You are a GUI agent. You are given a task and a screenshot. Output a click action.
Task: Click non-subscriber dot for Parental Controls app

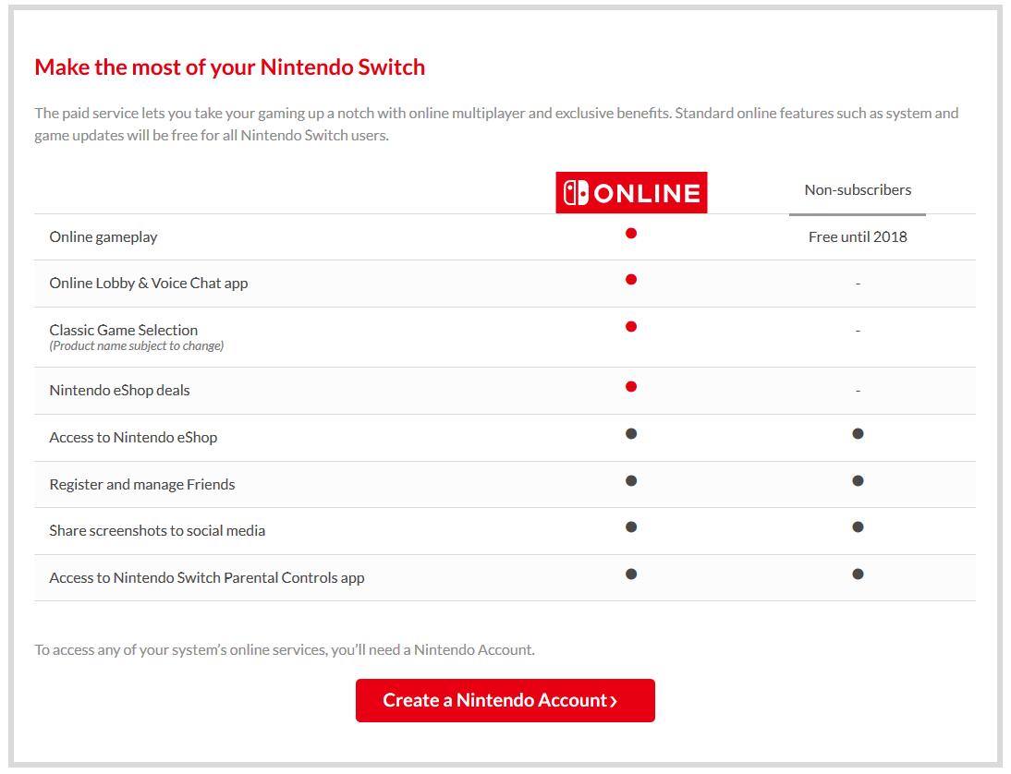pos(858,574)
